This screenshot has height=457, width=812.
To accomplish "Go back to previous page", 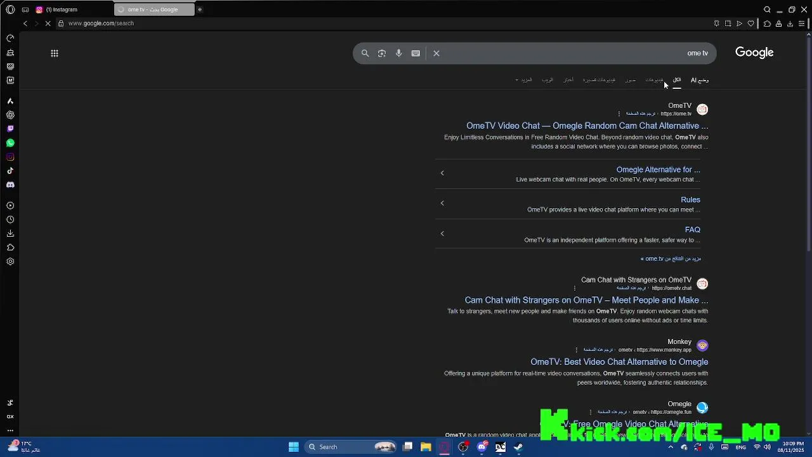I will click(x=25, y=23).
